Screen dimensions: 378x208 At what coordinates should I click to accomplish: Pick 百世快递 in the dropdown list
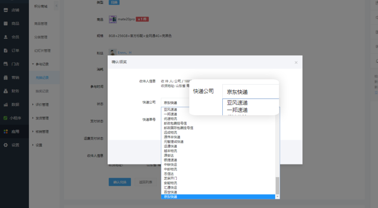click(218, 192)
